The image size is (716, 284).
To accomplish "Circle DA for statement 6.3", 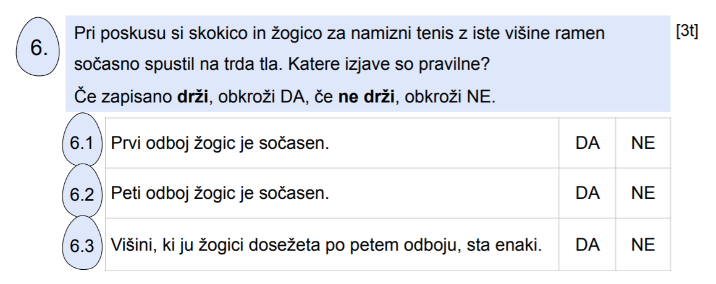I will (588, 245).
